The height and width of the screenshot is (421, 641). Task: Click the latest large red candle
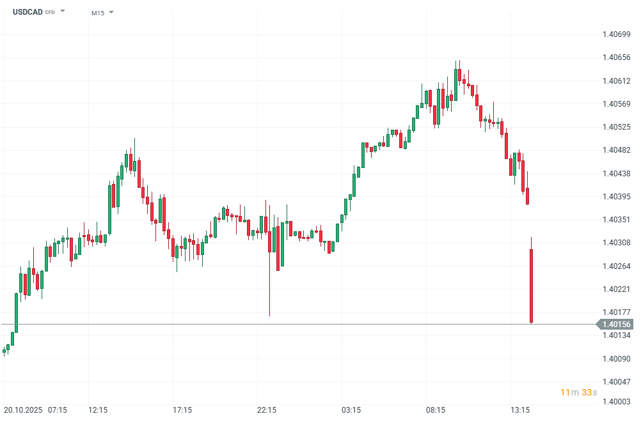point(531,286)
